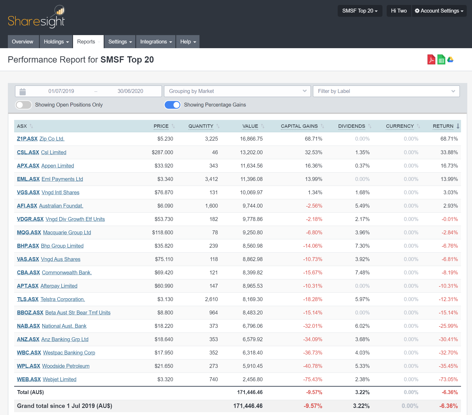Open the APT.ASX Afterpay Limited holding

tap(47, 286)
